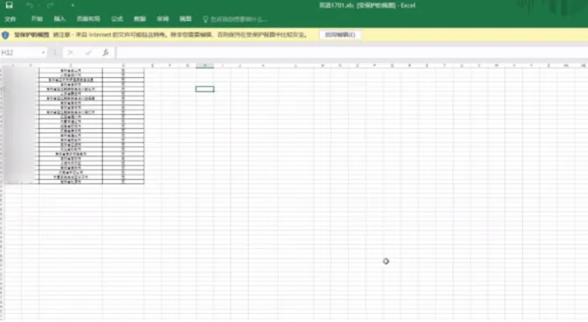The image size is (588, 322).
Task: Click the Tell Me search box with lightbulb
Action: (x=236, y=19)
